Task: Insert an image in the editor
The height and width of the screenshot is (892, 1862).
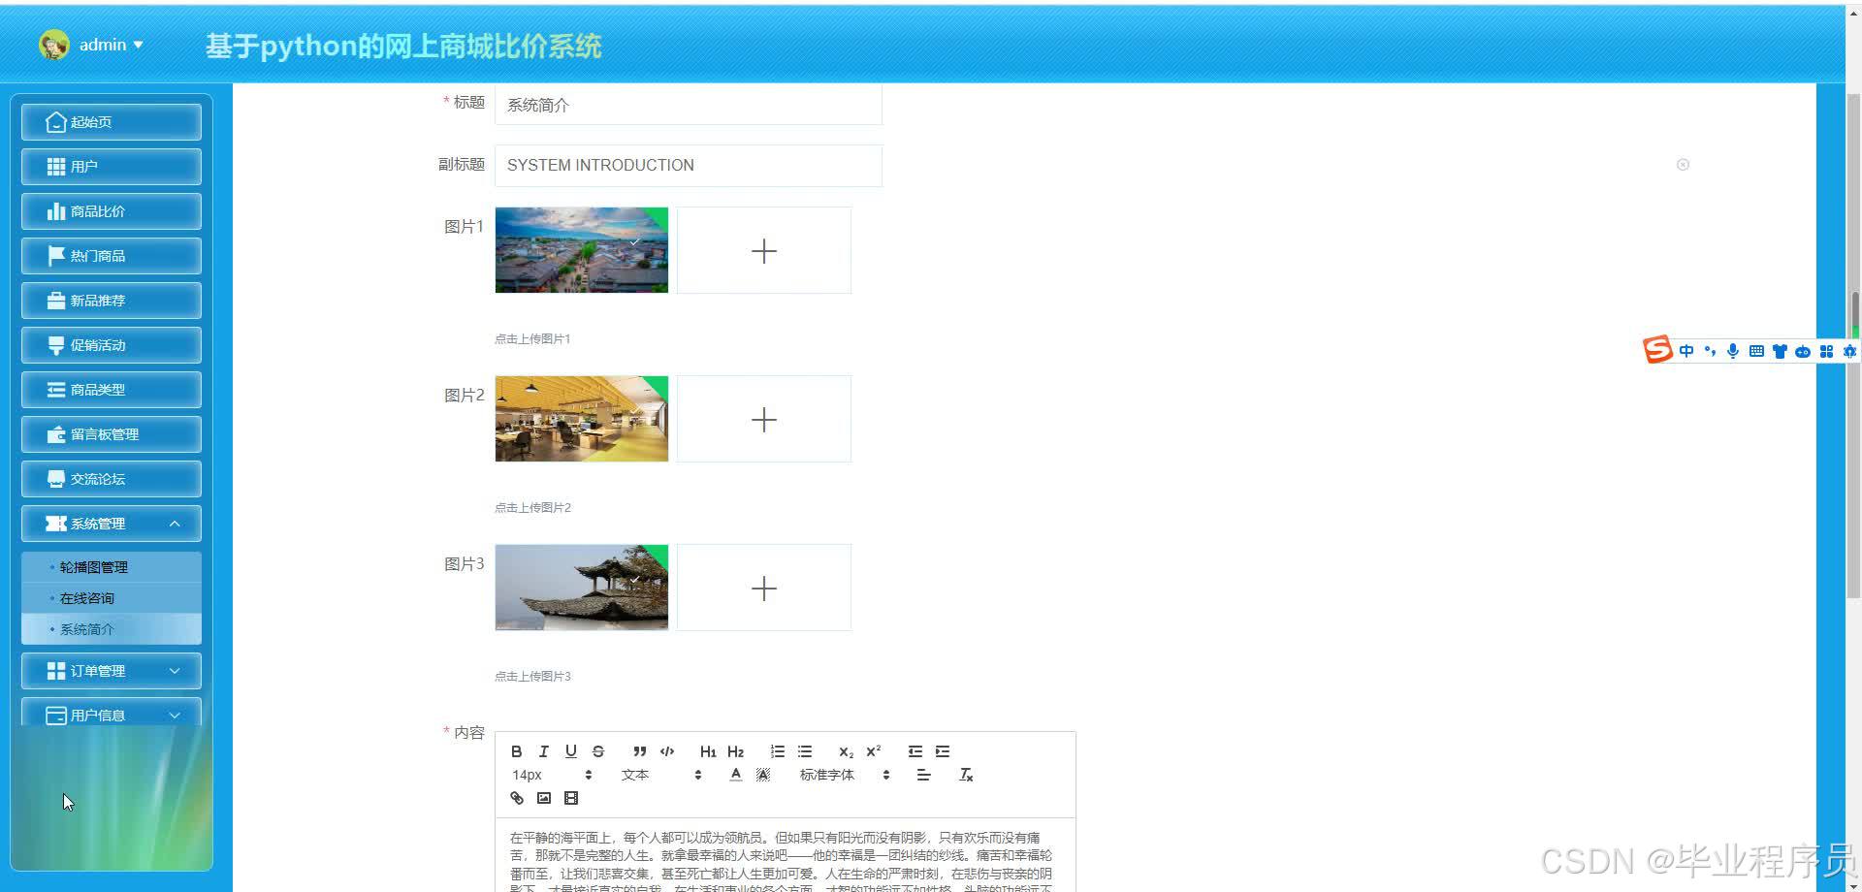Action: [544, 798]
